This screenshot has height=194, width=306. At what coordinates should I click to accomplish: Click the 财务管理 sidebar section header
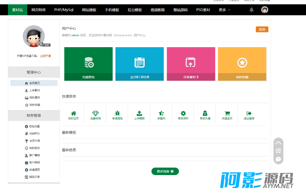pos(34,115)
